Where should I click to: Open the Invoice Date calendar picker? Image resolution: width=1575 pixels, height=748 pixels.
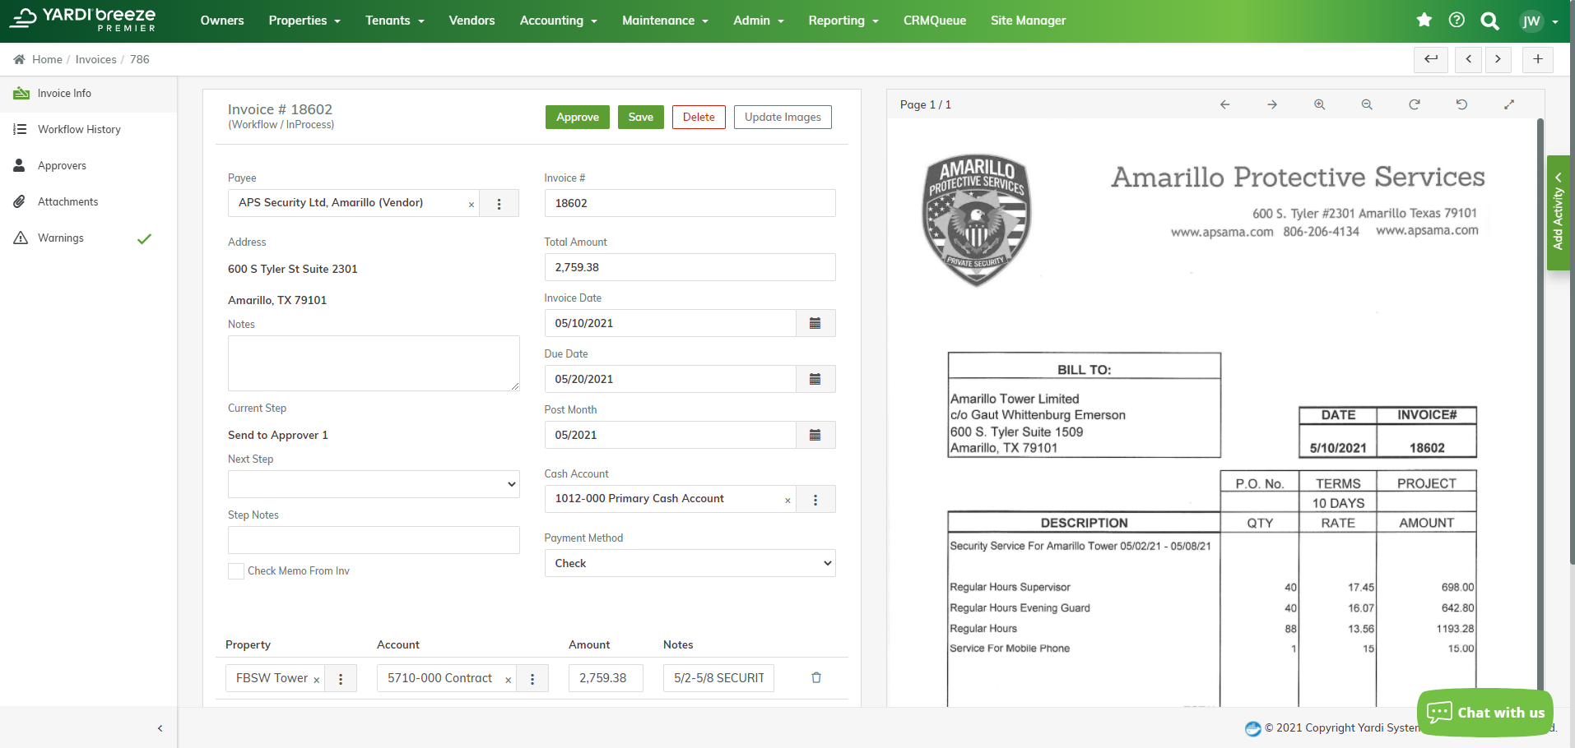click(815, 323)
